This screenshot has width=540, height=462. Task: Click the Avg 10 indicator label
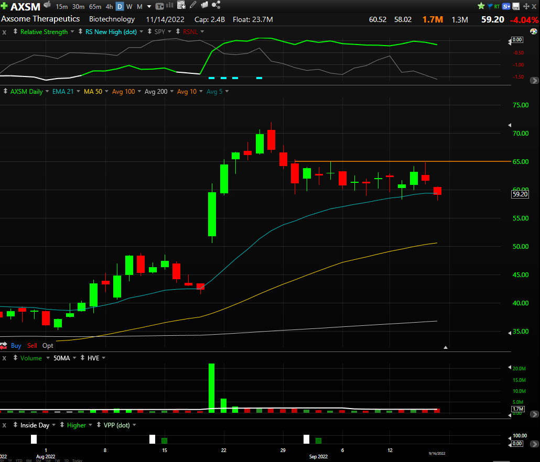[x=187, y=92]
